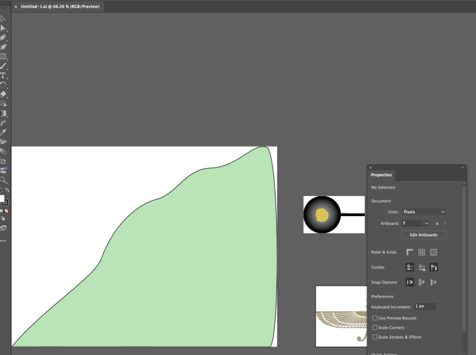Enable Use Preview Bounds checkbox
The image size is (476, 355).
point(375,318)
